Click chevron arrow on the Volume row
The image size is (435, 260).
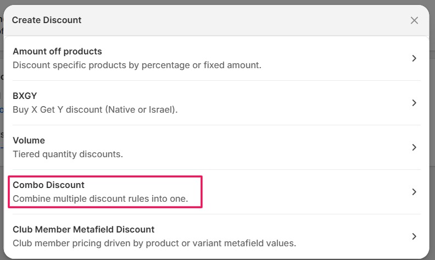tap(414, 147)
